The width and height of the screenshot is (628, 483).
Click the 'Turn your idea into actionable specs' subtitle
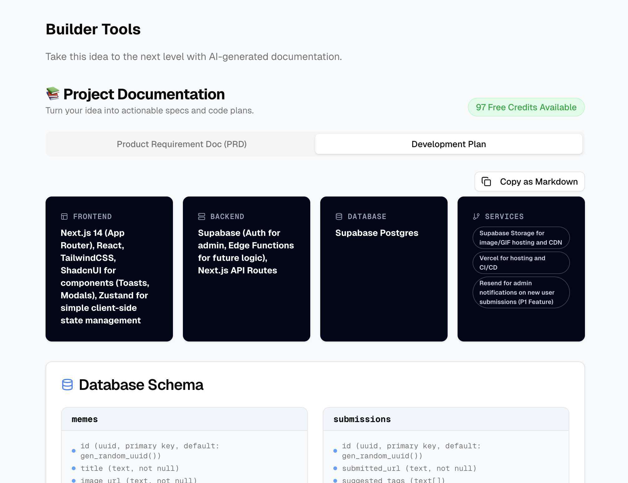pos(150,110)
